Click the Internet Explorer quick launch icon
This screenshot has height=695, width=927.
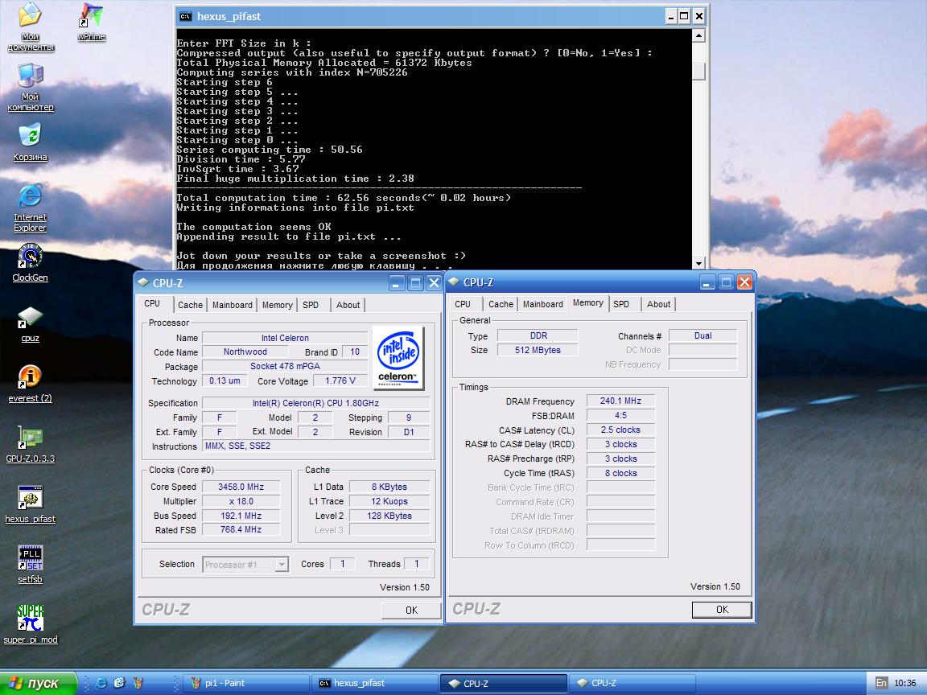[101, 683]
